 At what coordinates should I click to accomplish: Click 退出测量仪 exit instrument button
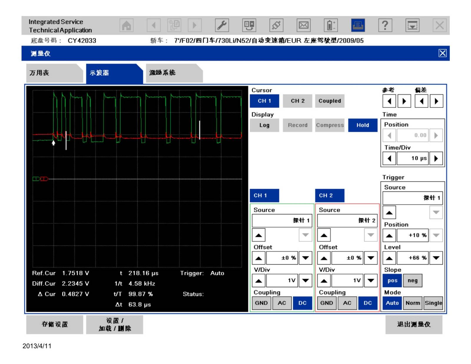pos(414,325)
